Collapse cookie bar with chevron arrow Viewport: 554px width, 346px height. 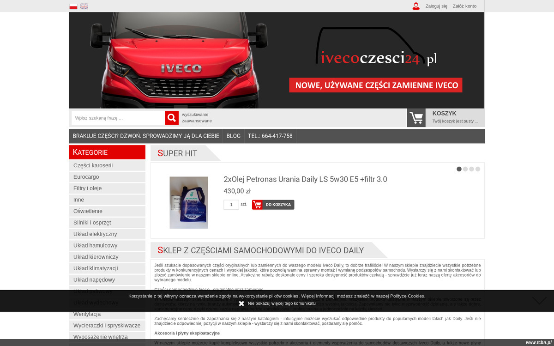(x=539, y=301)
